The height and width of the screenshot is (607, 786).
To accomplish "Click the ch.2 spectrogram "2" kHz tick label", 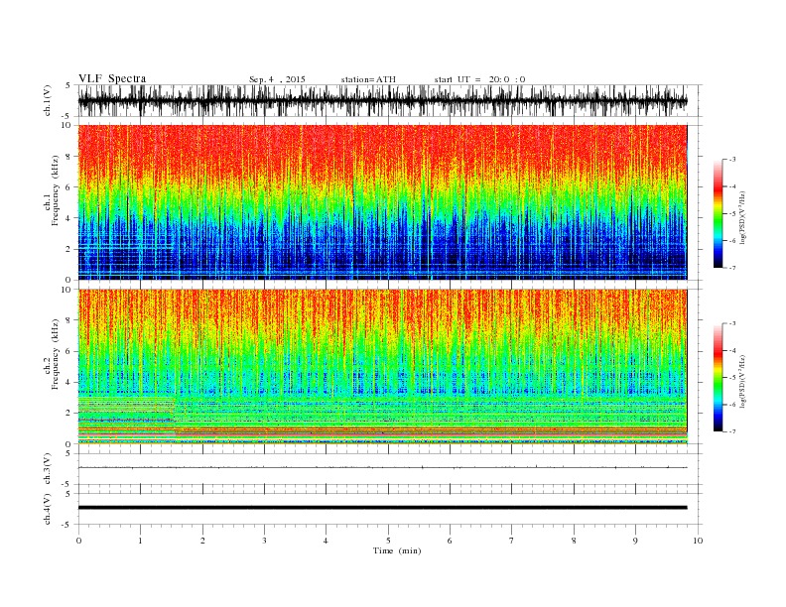I will click(x=68, y=414).
